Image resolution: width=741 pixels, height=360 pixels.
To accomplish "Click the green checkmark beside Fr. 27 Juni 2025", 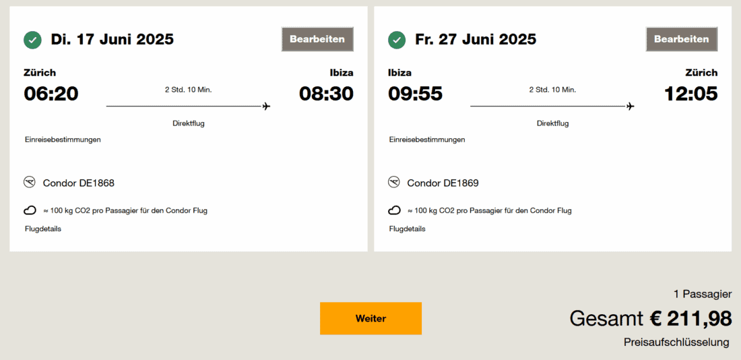I will tap(397, 40).
